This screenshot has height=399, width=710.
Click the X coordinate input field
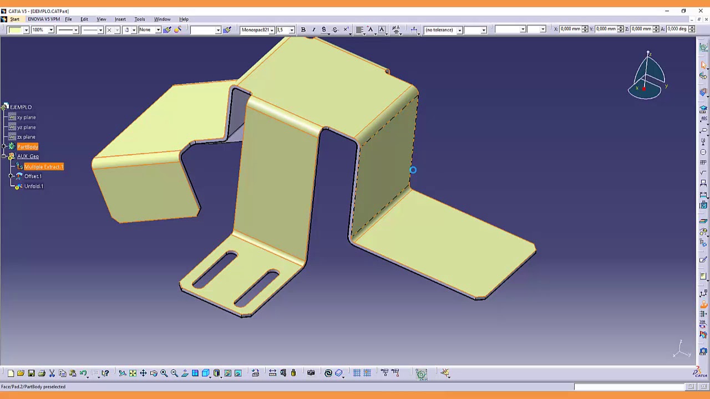coord(570,29)
